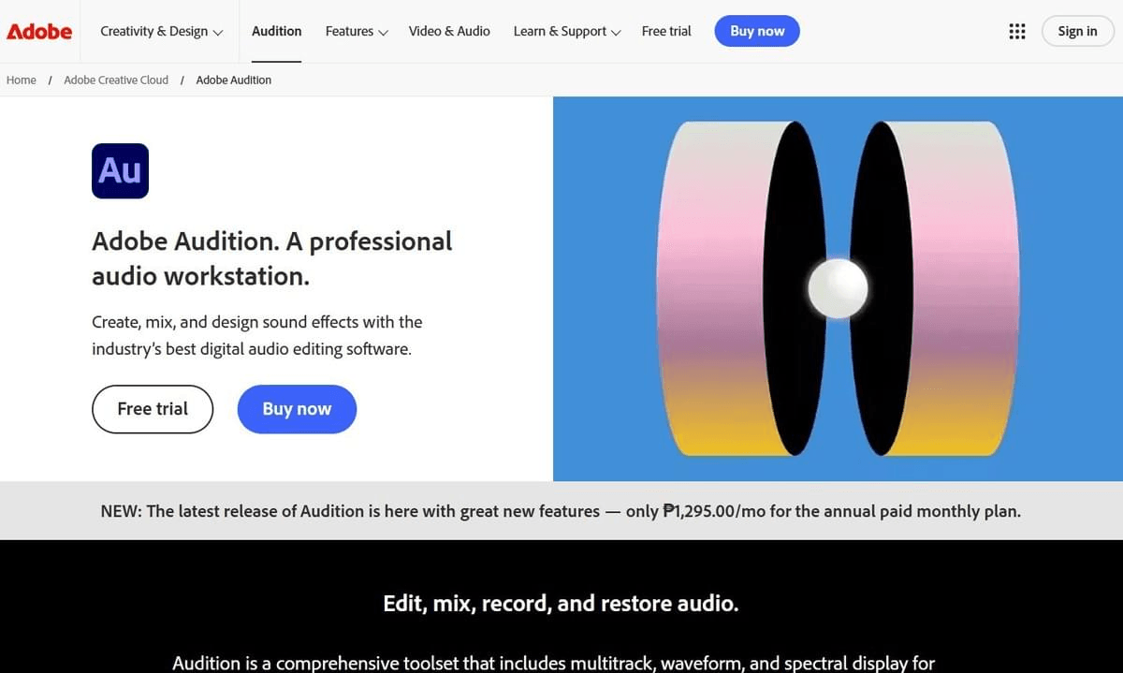Click the Adobe logo in header

39,31
